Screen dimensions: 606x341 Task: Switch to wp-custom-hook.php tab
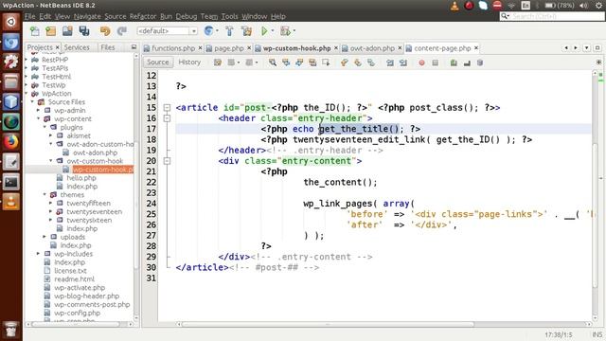(296, 48)
